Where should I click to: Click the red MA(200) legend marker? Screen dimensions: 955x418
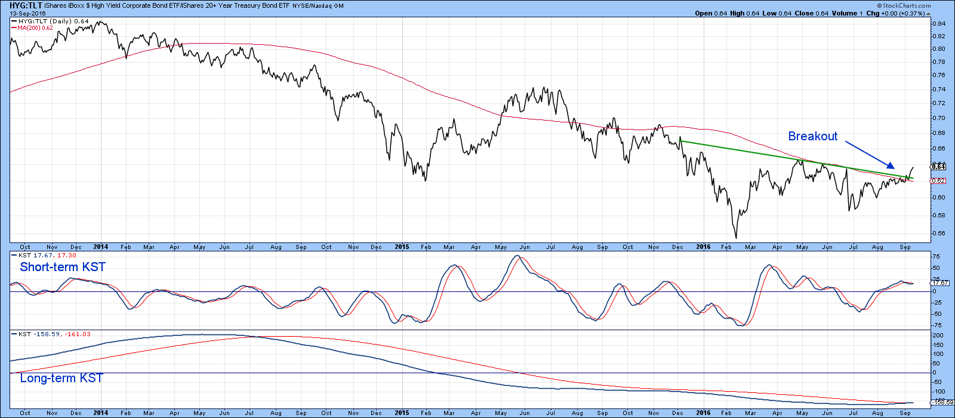point(14,28)
